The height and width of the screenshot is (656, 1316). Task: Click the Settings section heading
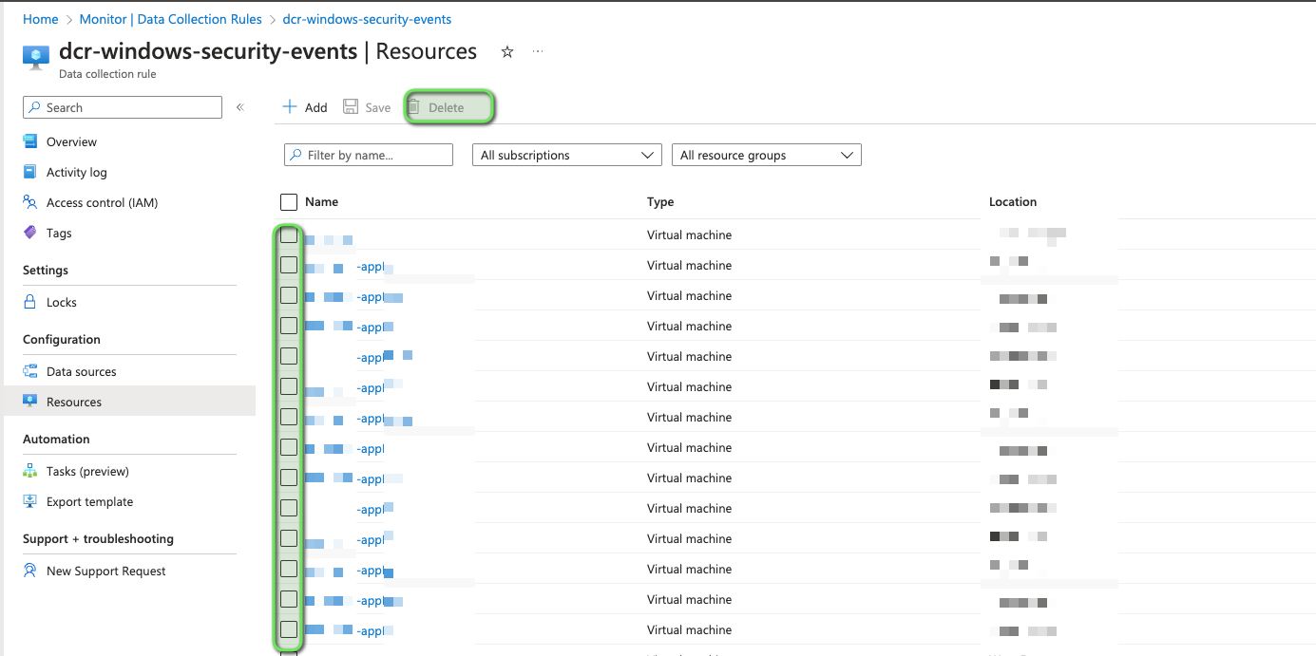(46, 271)
